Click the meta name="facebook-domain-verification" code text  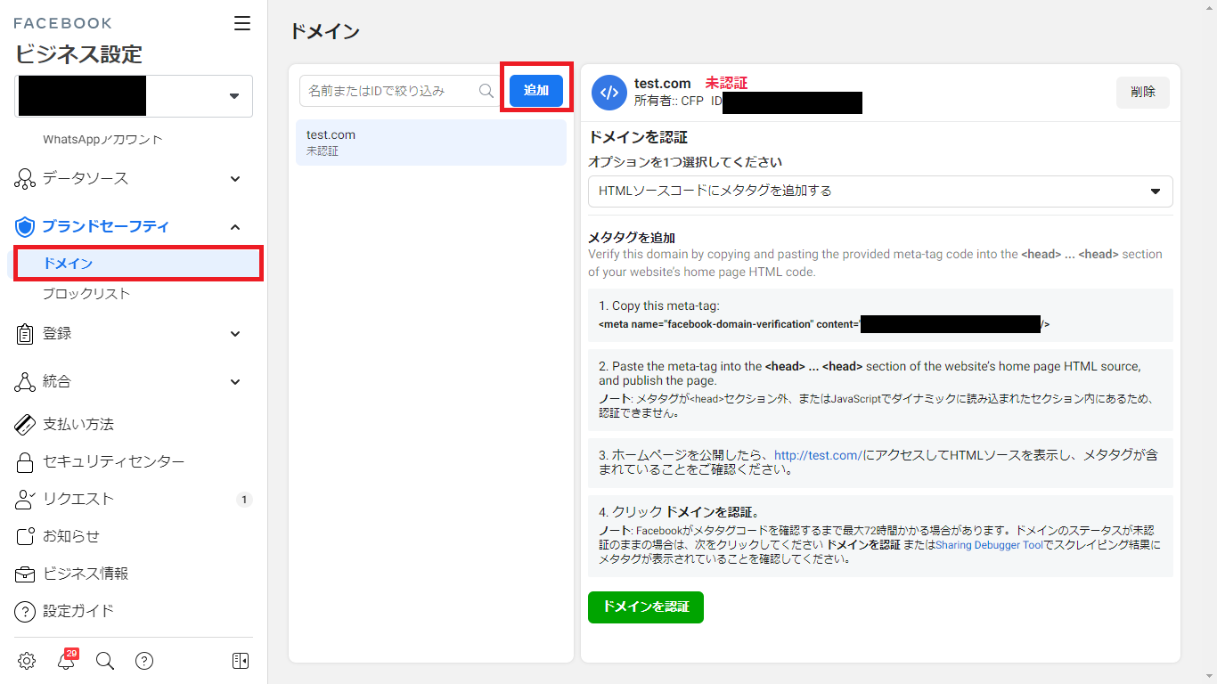pos(824,324)
